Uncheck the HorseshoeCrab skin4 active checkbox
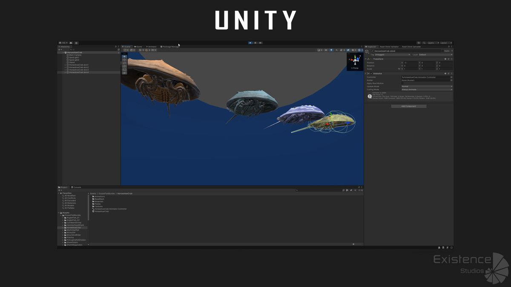The height and width of the screenshot is (287, 511). pos(372,51)
